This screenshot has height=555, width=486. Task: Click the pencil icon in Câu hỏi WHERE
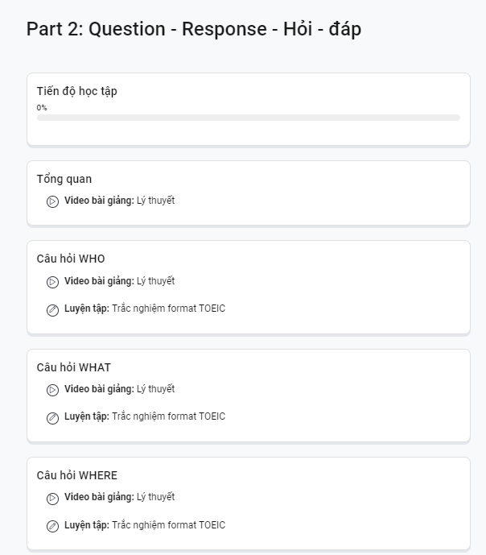[x=52, y=526]
